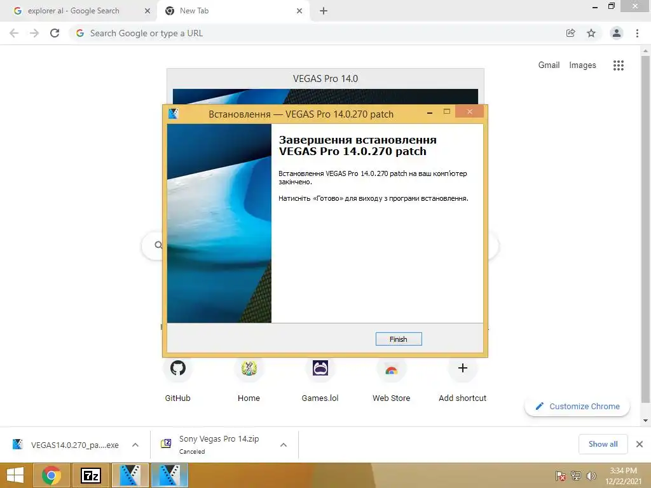The width and height of the screenshot is (651, 488).
Task: Click Finish in the VEGAS patch installer
Action: click(398, 339)
